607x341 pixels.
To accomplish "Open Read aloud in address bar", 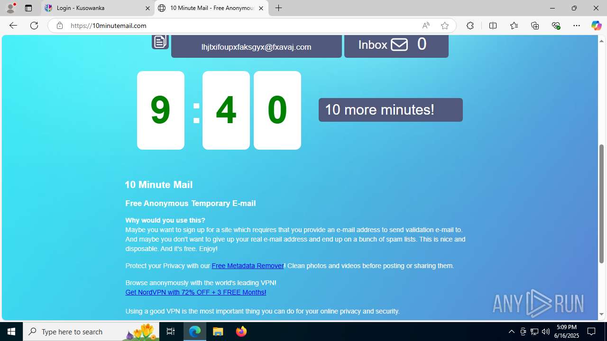I will click(x=426, y=26).
